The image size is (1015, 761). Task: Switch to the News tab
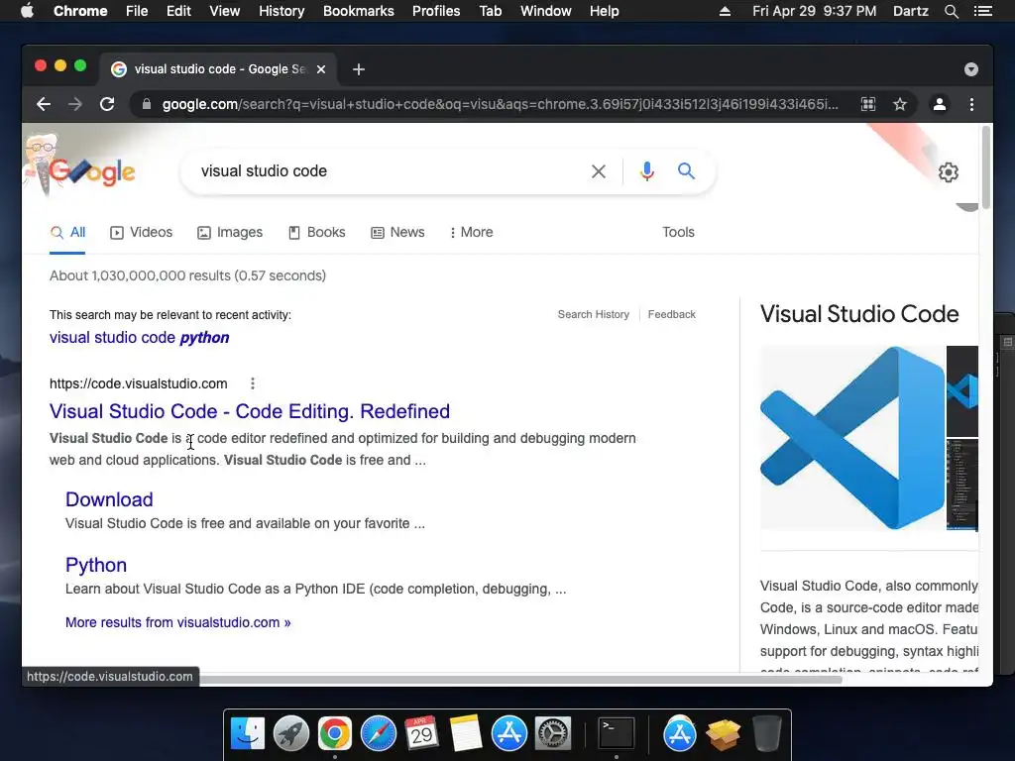point(397,232)
